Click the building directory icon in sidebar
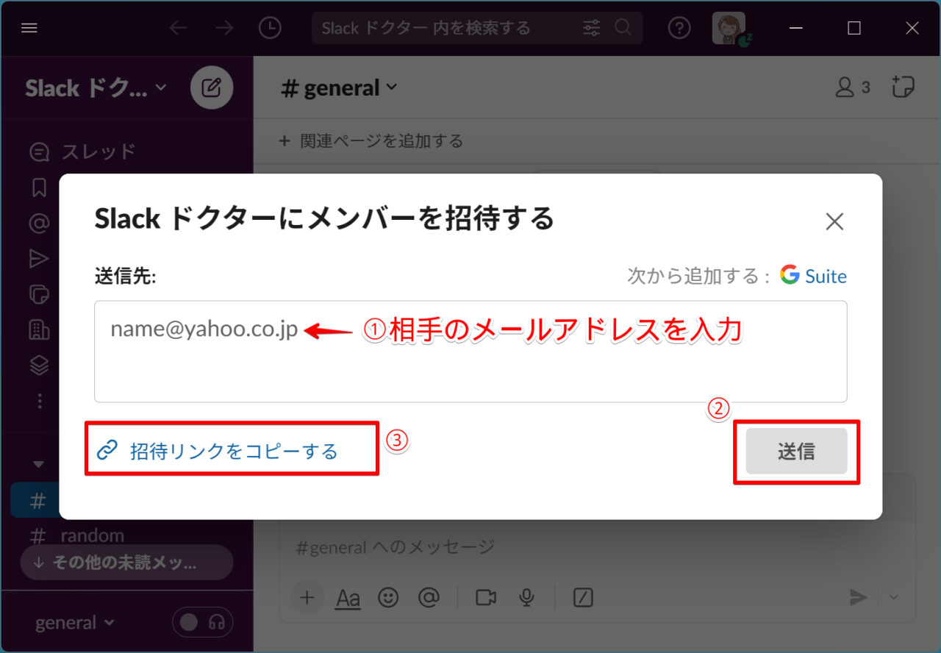Viewport: 941px width, 653px height. [x=39, y=329]
